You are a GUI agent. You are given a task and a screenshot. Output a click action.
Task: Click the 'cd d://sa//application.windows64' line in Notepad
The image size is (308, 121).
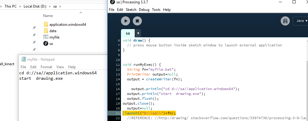pyautogui.click(x=58, y=73)
